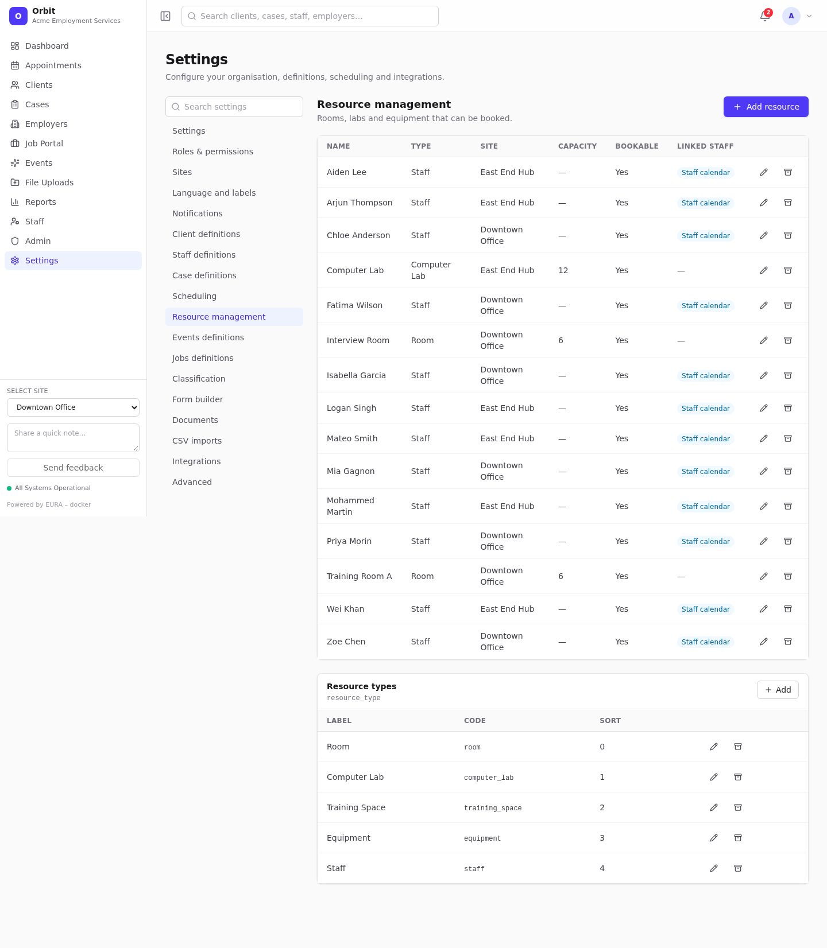
Task: Click the Send feedback button
Action: pyautogui.click(x=73, y=468)
